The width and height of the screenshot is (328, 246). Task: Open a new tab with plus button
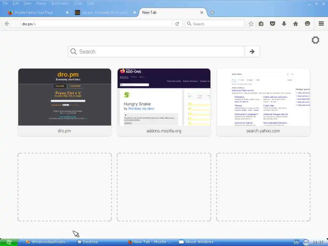212,12
